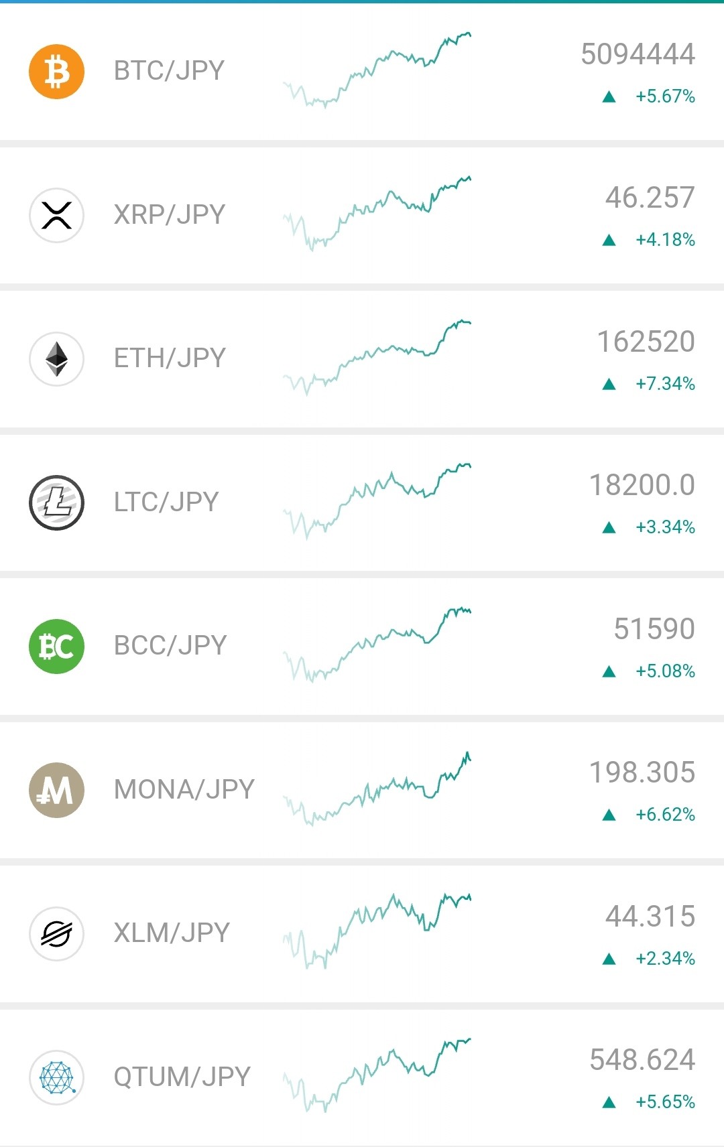Tap the Litecoin coin icon
The height and width of the screenshot is (1147, 724).
tap(56, 502)
